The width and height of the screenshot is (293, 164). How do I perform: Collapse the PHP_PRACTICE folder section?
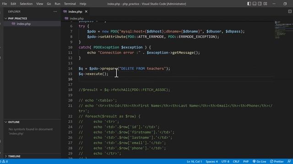[x=17, y=18]
